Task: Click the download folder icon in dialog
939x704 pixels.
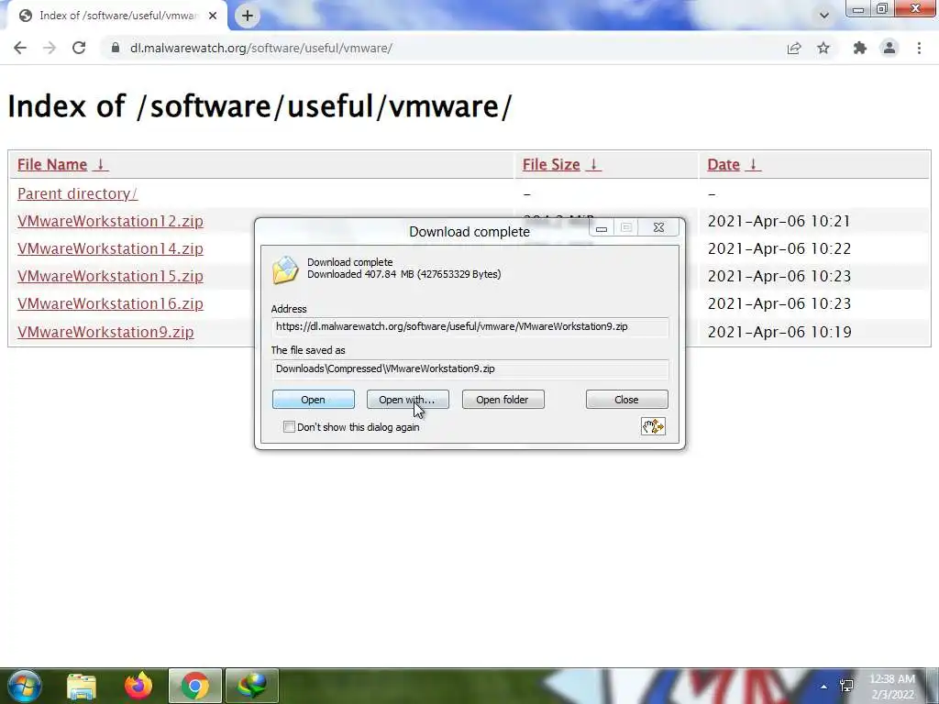Action: coord(285,270)
